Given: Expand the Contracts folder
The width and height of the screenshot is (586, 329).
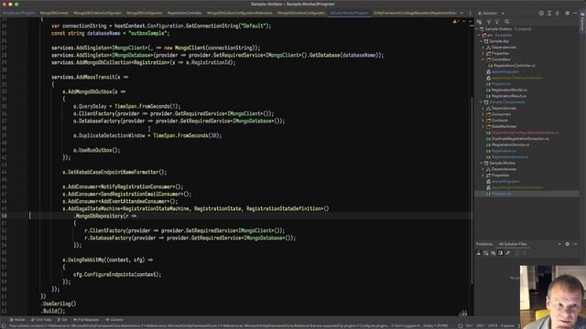Looking at the screenshot, I should (x=483, y=121).
